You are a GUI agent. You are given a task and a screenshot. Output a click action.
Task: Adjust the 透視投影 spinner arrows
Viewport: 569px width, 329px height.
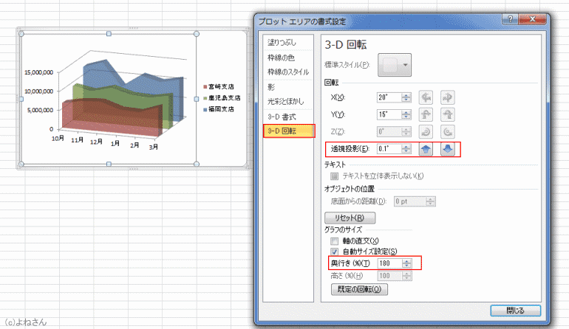point(406,149)
